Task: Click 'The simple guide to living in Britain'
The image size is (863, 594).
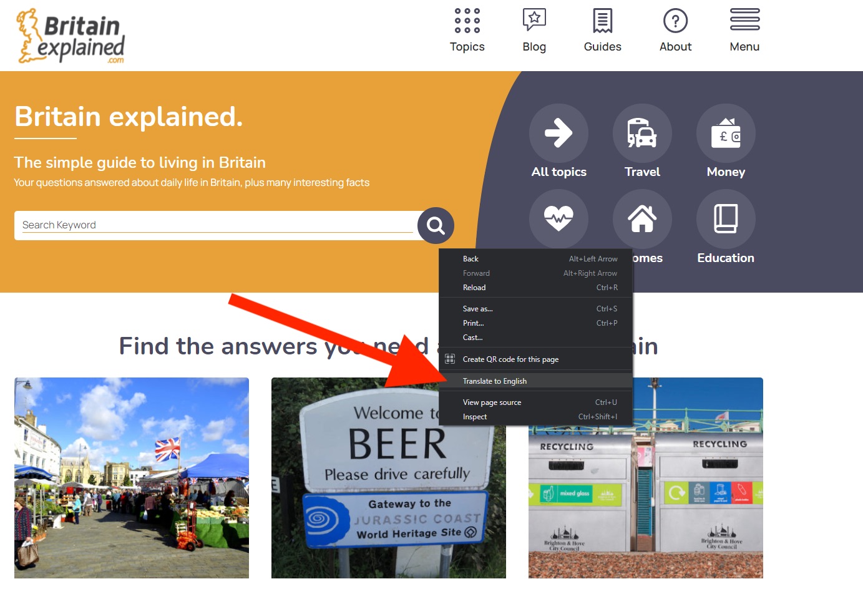Action: [140, 163]
